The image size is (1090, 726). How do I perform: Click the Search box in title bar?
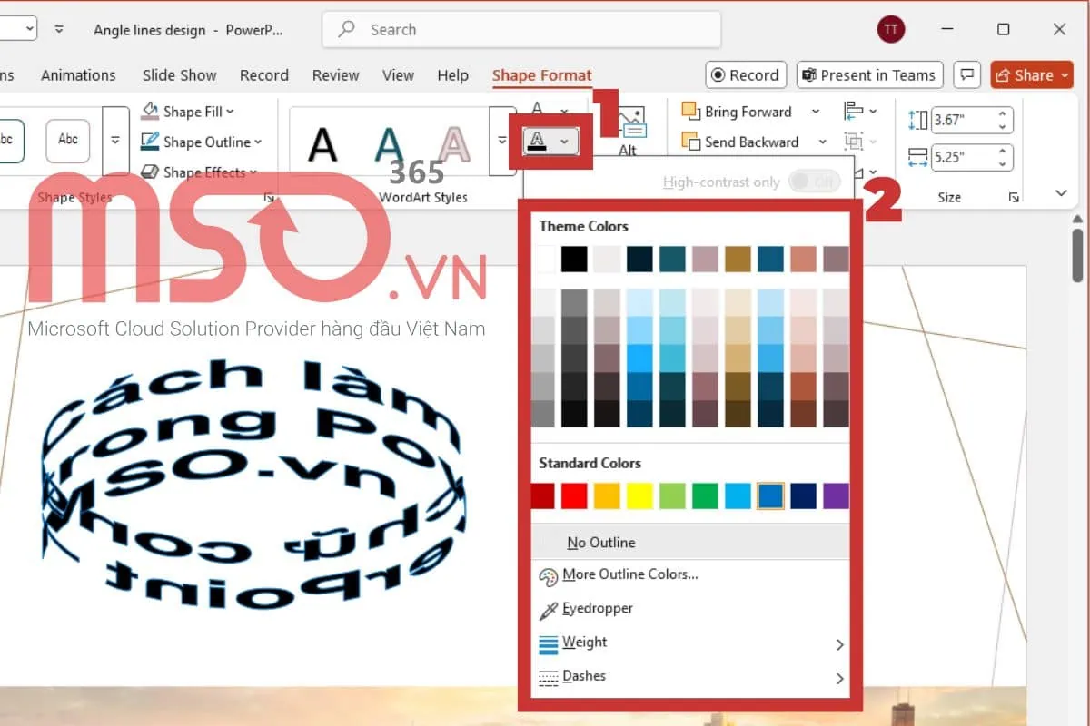tap(521, 29)
